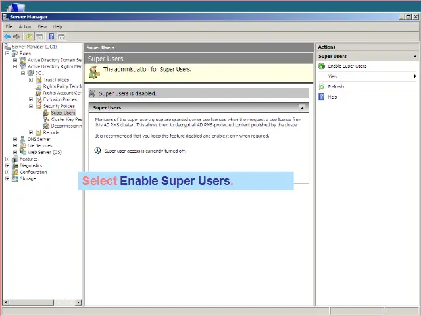Viewport: 421px width, 316px height.
Task: Select the Storage tree item
Action: click(28, 178)
